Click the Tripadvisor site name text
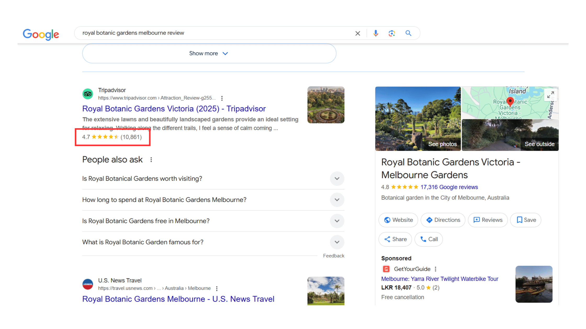Image resolution: width=586 pixels, height=329 pixels. pyautogui.click(x=112, y=90)
